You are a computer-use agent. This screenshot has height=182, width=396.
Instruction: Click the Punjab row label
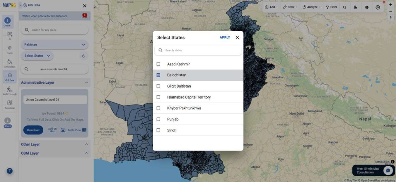tap(173, 119)
